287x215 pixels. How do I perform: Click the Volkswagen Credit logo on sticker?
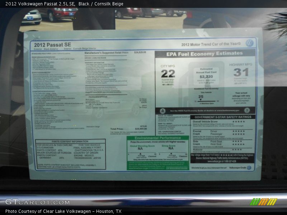point(249,167)
